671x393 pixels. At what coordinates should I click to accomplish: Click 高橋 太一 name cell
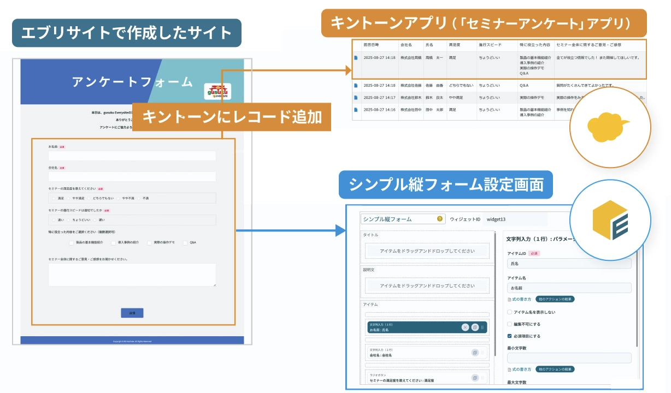(434, 57)
